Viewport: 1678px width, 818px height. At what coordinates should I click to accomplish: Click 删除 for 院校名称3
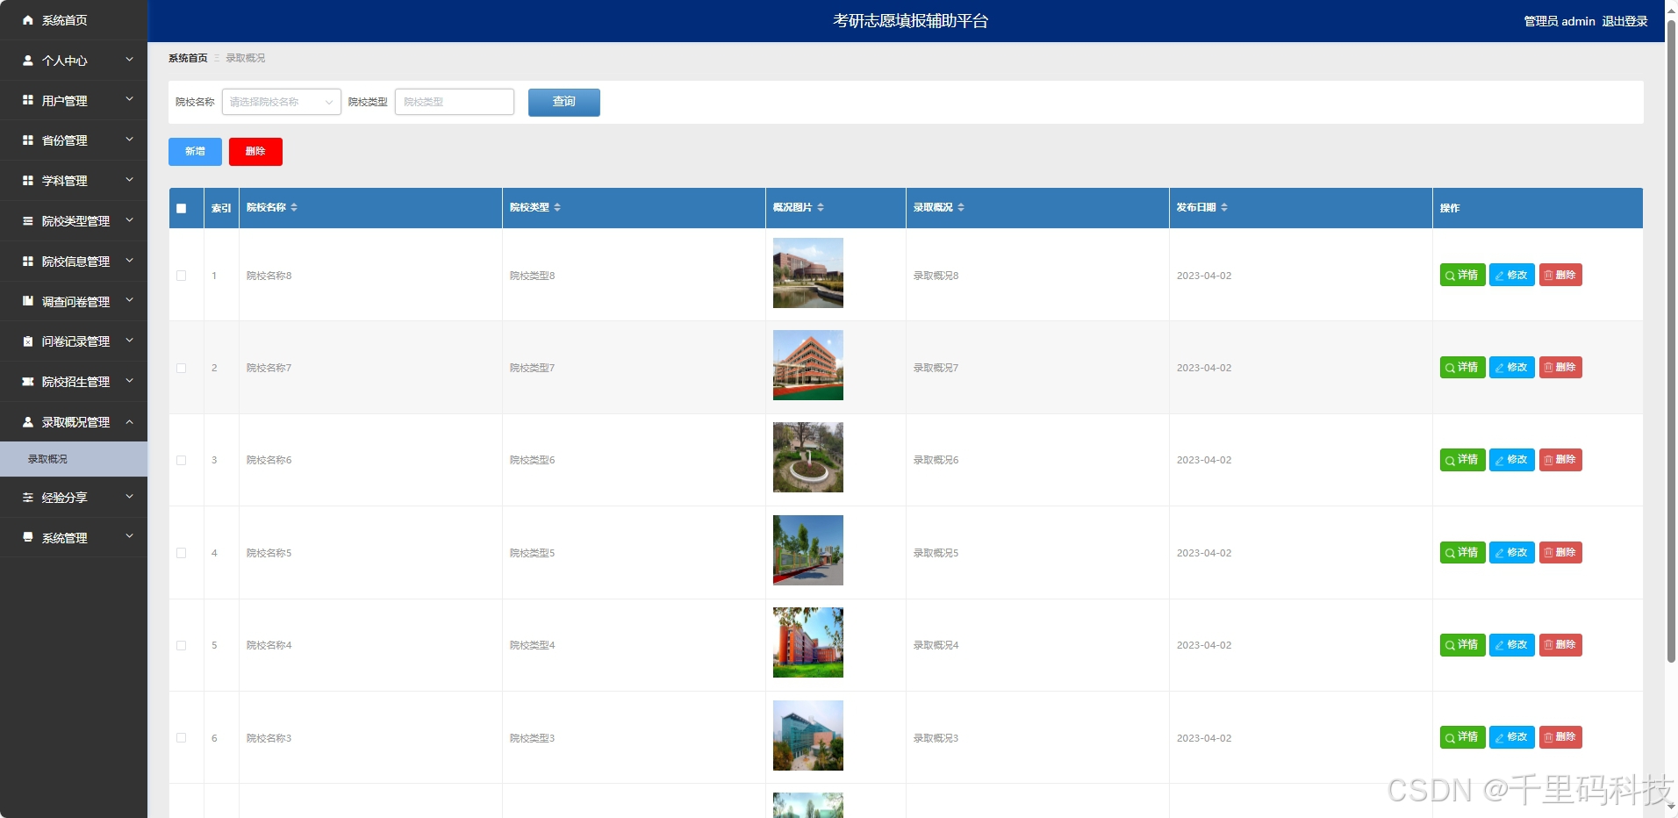point(1560,736)
